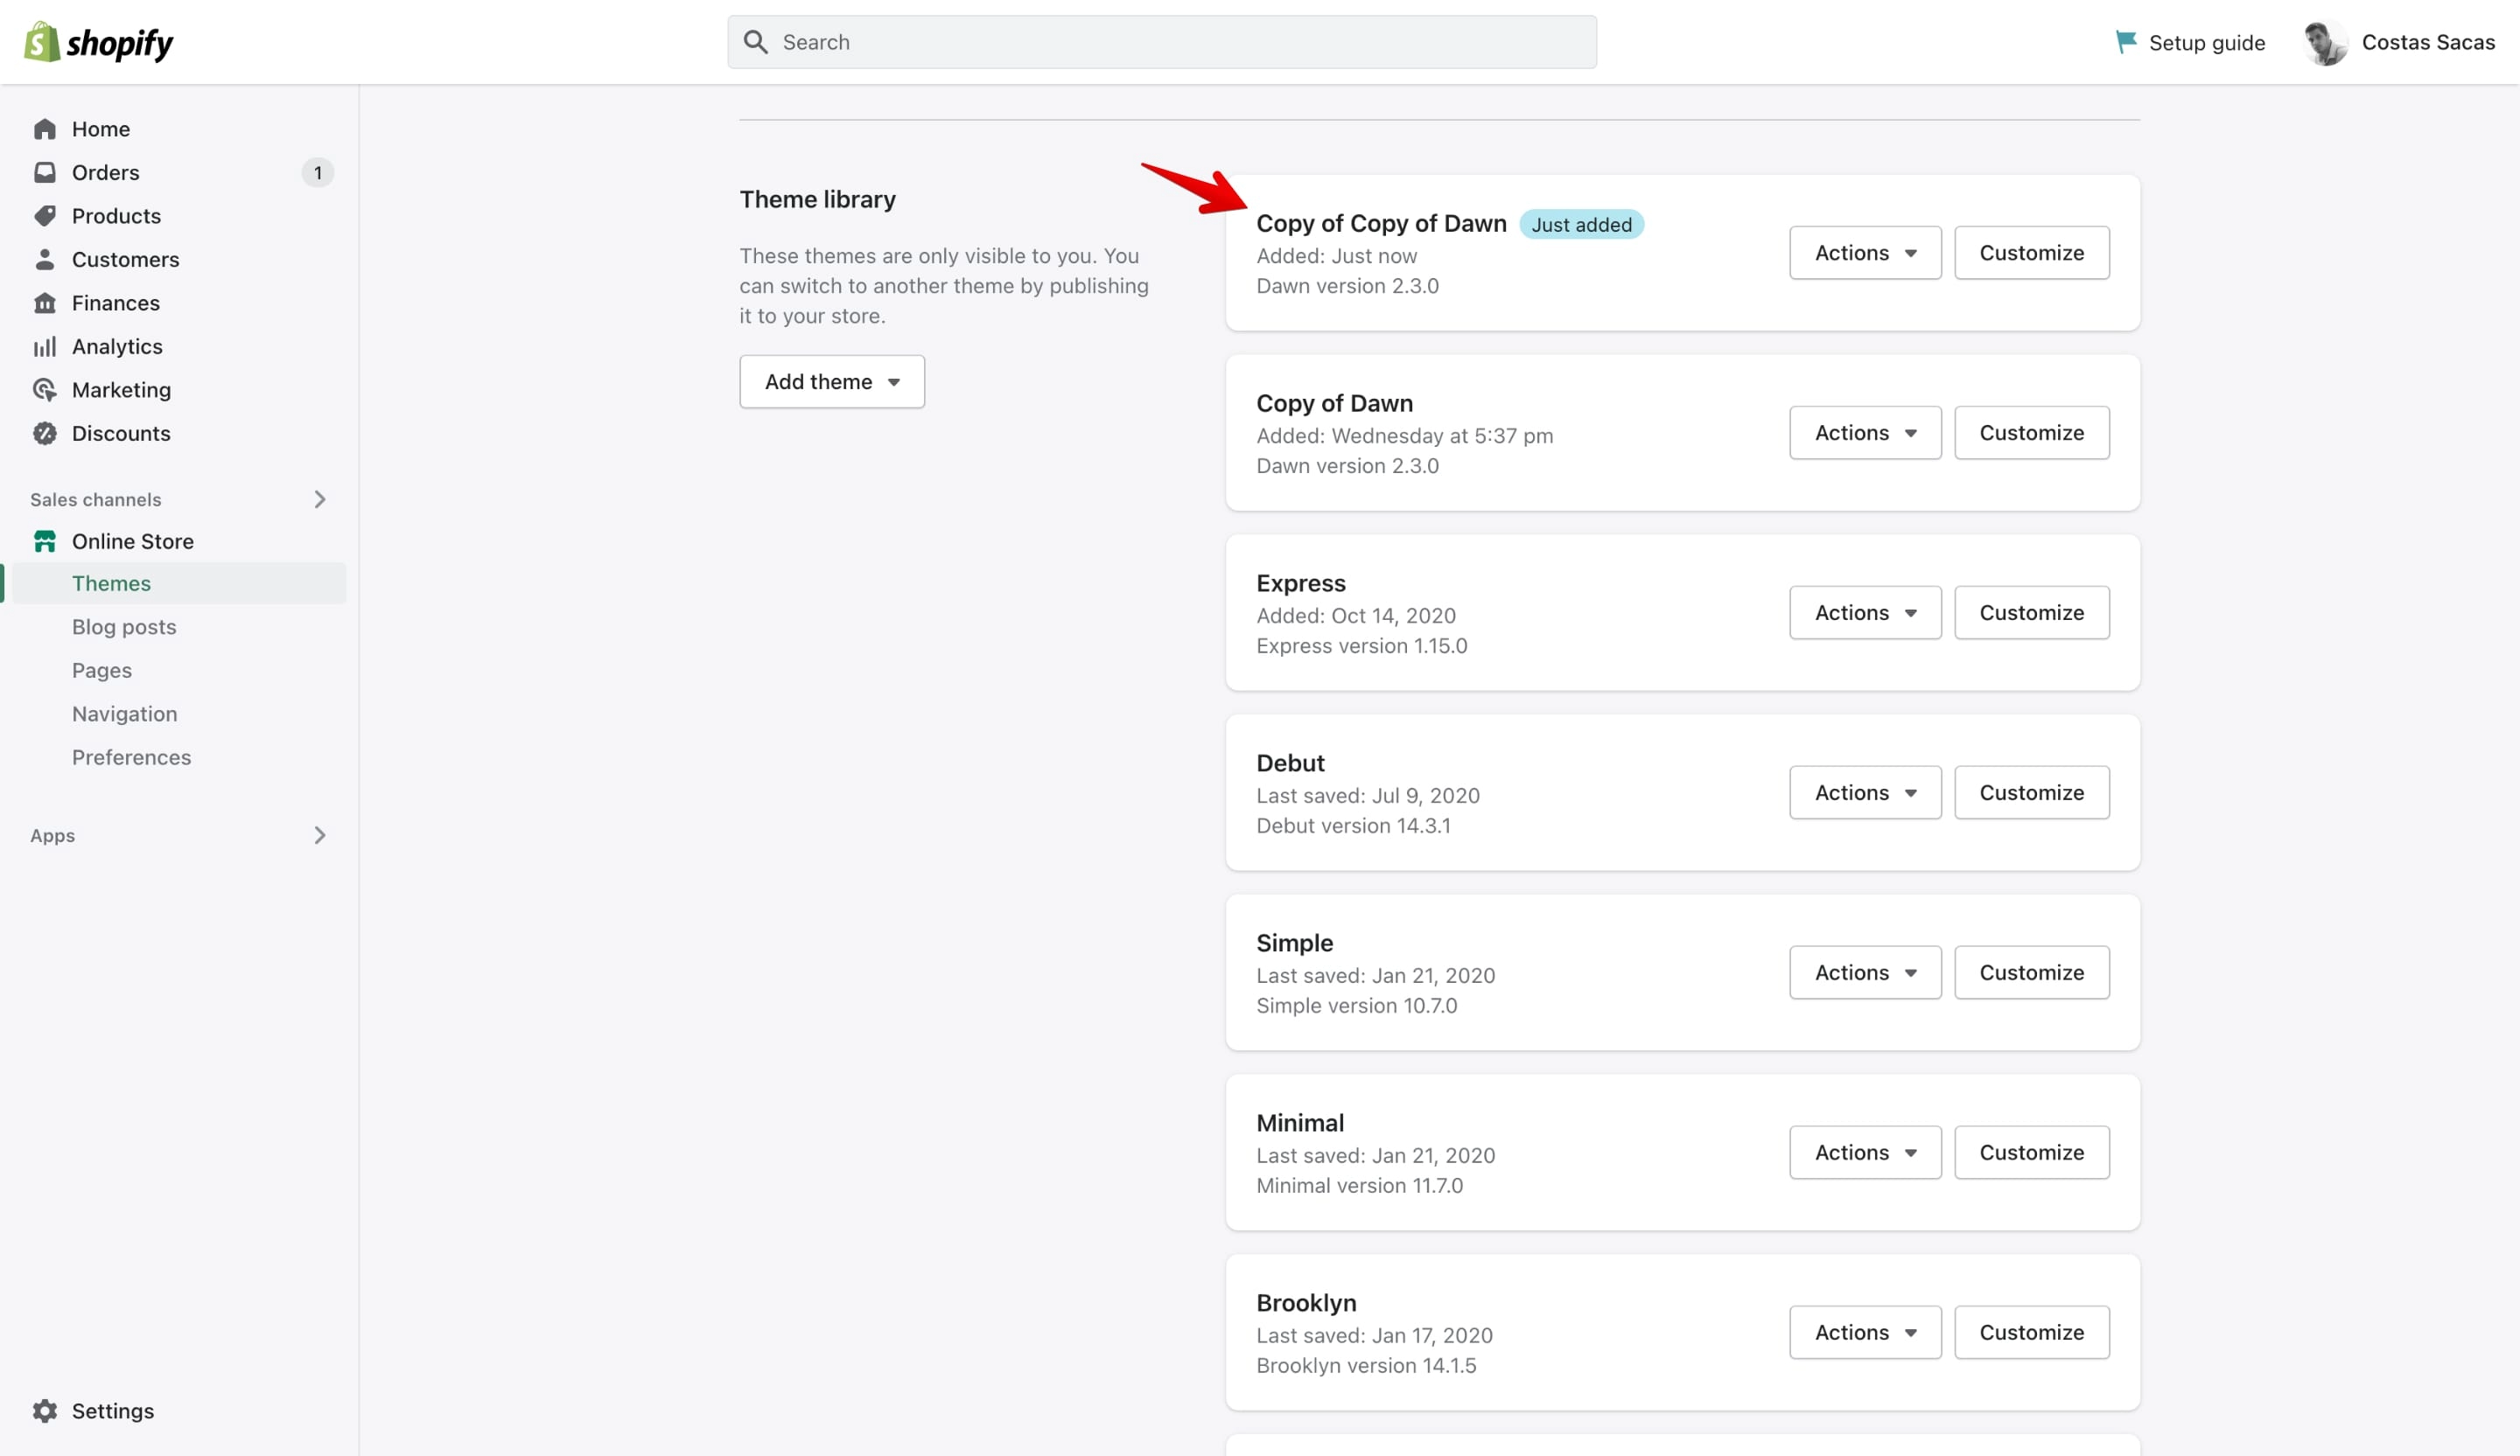Image resolution: width=2520 pixels, height=1456 pixels.
Task: Open the Add theme dropdown
Action: click(x=832, y=382)
